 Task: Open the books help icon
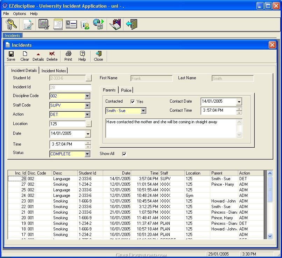[x=115, y=24]
